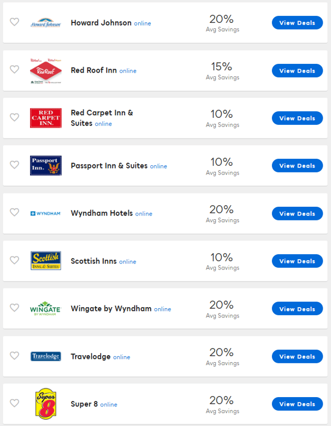Click the 15% Avg Savings for Red Roof Inn
331x426 pixels.
pos(222,70)
